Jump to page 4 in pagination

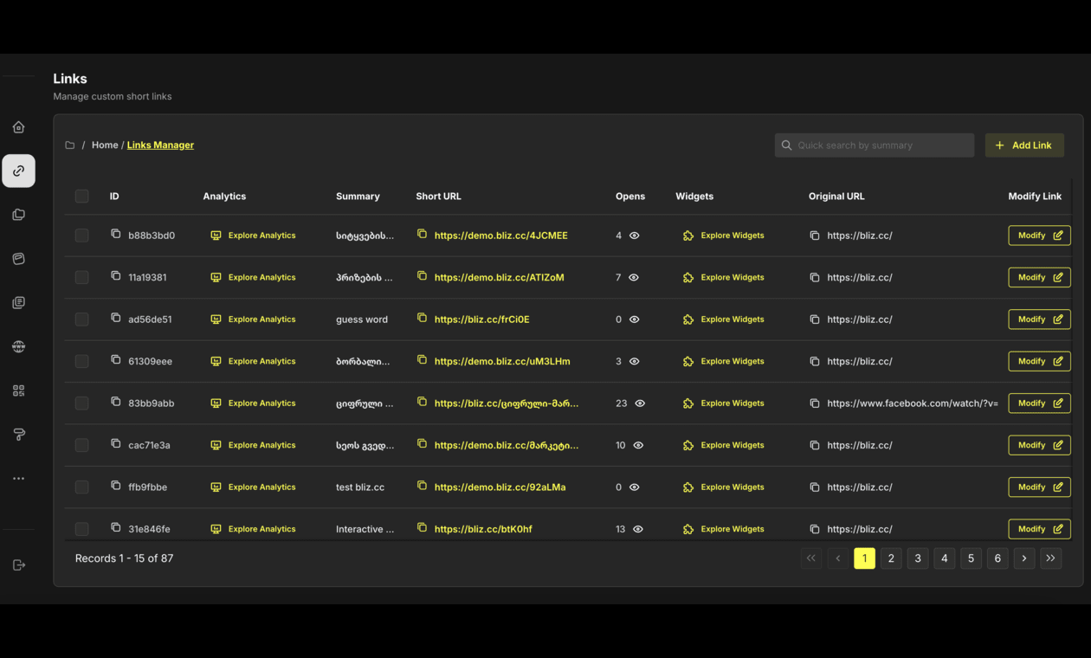click(944, 558)
